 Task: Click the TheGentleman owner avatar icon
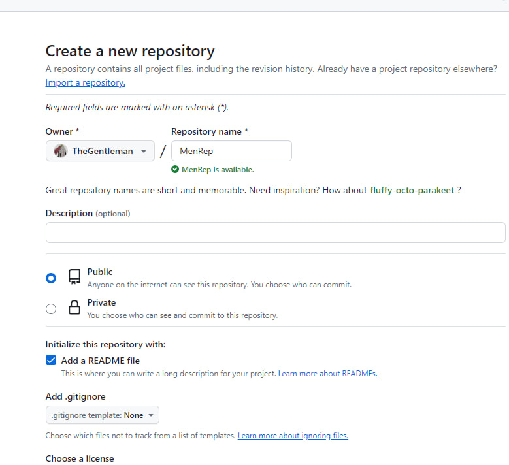click(61, 151)
